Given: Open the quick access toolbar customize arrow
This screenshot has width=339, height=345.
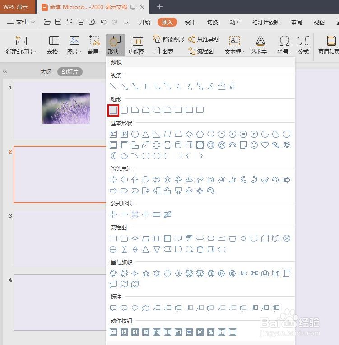Looking at the screenshot, I should (x=126, y=22).
